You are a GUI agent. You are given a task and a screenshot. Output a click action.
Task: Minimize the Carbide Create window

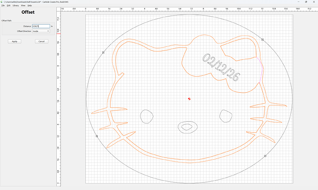(298, 2)
